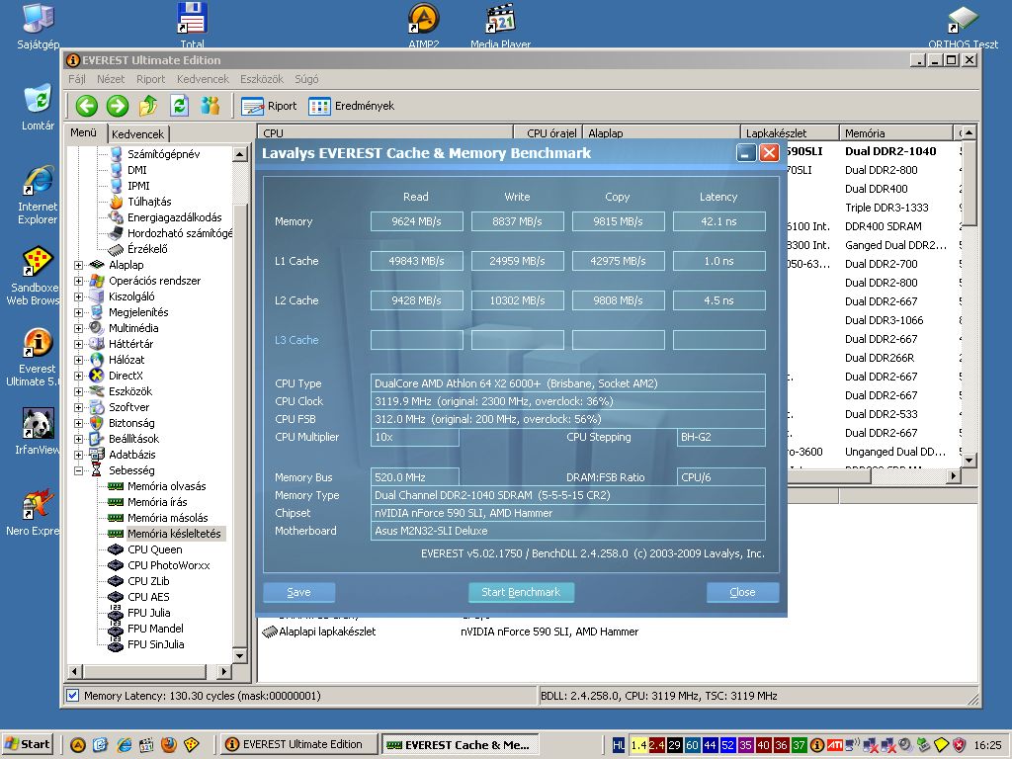Open the IrfanView desktop icon

click(x=38, y=431)
